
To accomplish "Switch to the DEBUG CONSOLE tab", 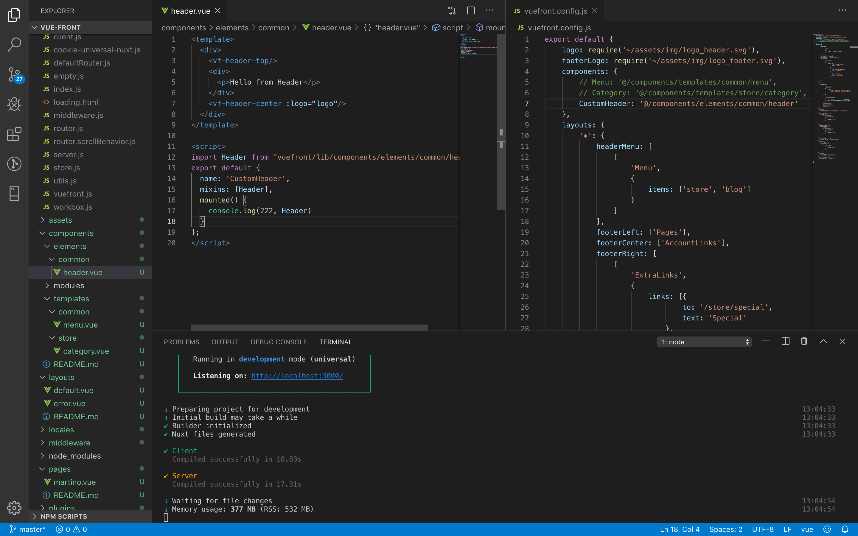I will tap(279, 342).
